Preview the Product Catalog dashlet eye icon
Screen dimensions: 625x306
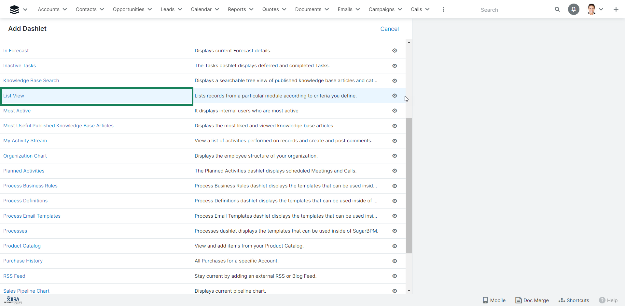(395, 246)
